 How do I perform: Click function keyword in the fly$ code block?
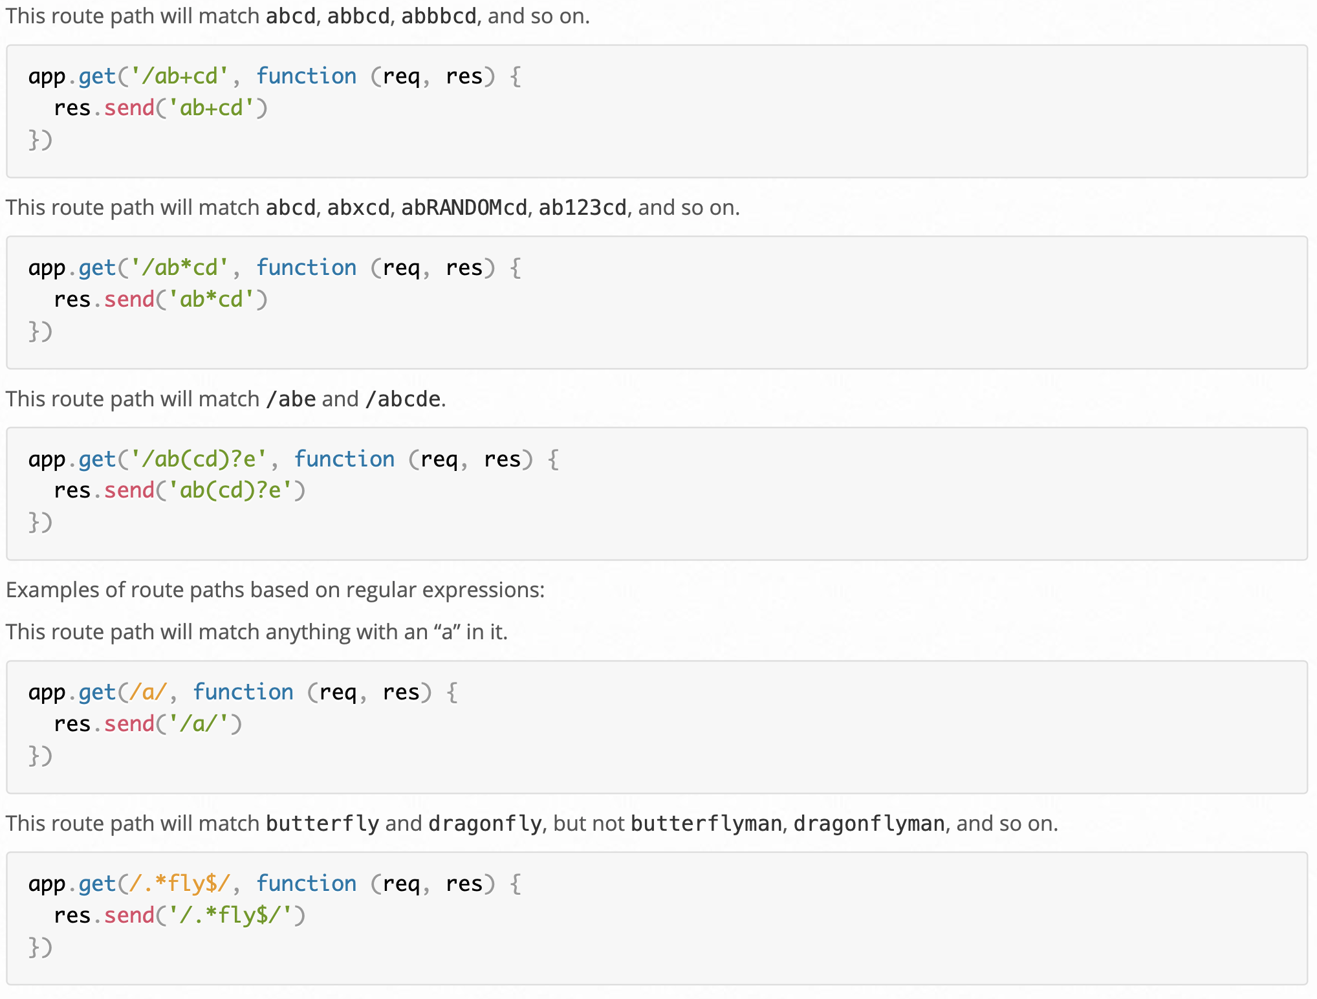306,884
